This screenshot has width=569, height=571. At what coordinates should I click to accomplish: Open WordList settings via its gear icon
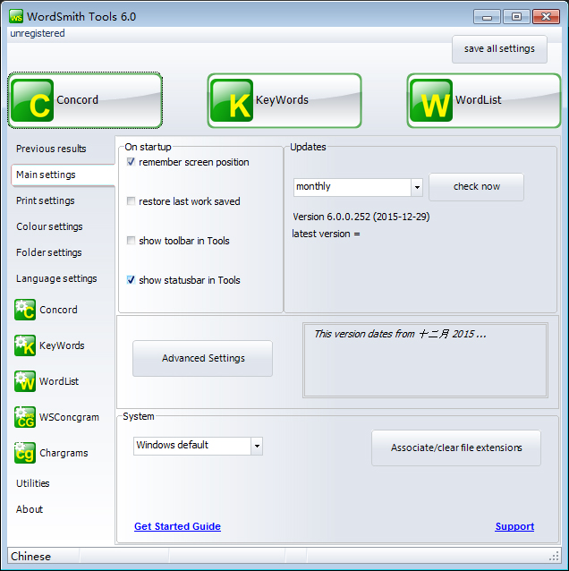(25, 381)
